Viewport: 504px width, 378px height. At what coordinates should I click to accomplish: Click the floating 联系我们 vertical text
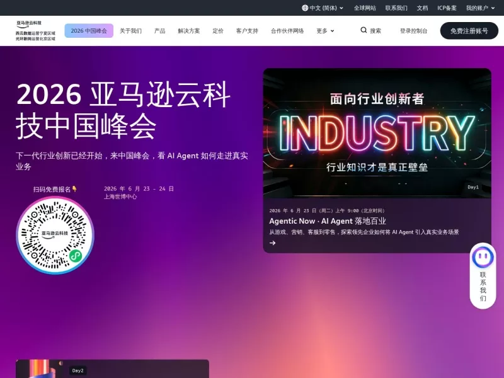(x=483, y=287)
